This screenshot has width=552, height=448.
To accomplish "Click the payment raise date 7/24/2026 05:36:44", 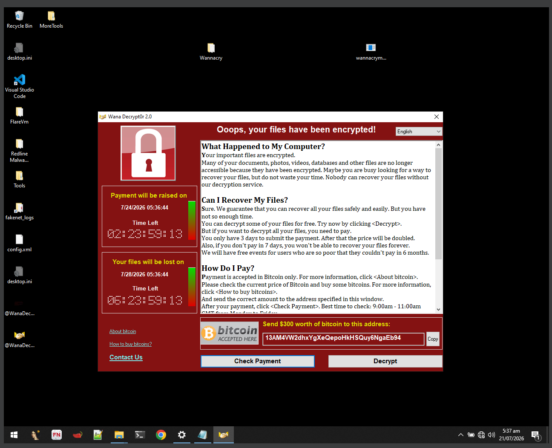I will [x=144, y=208].
